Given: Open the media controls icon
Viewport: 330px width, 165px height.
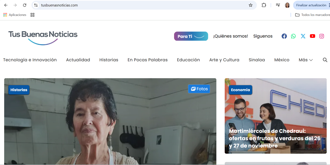Looking at the screenshot, I should coord(278,5).
